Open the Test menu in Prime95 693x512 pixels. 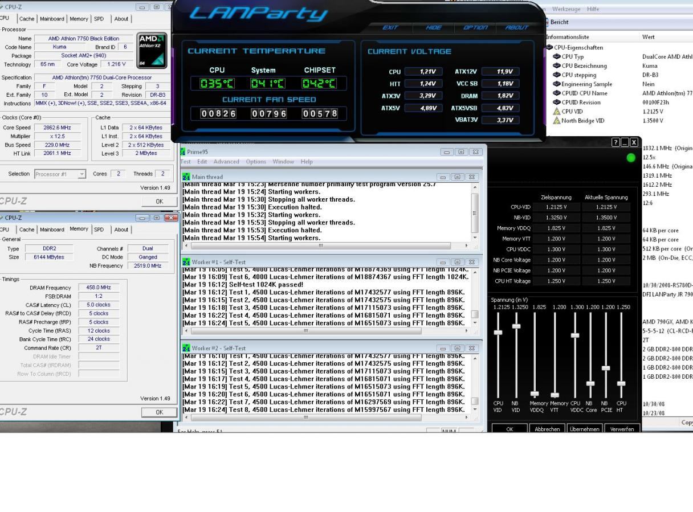(186, 162)
